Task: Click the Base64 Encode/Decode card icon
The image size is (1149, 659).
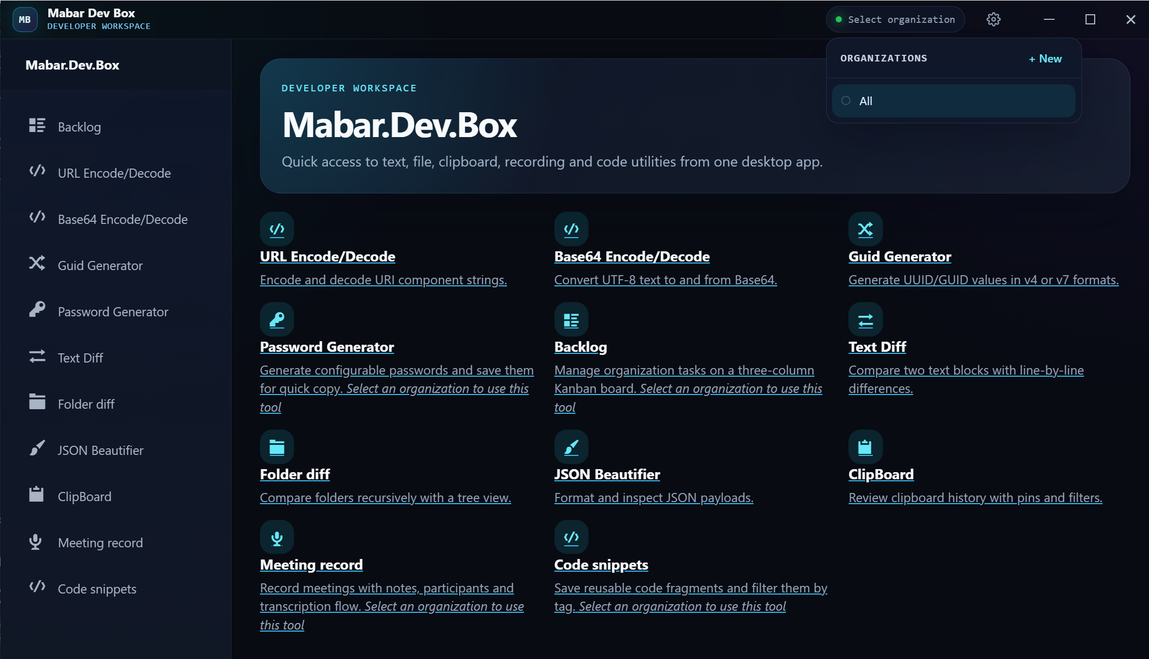Action: pos(571,229)
